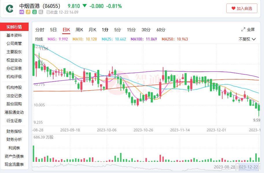This screenshot has height=173, width=264.
Task: Go to 沽空记录 short-selling records
Action: coord(14,96)
